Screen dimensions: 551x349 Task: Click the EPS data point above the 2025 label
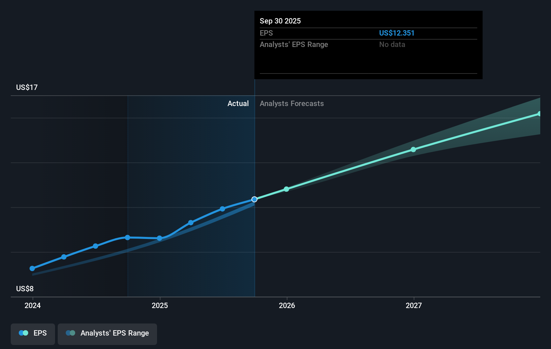159,238
